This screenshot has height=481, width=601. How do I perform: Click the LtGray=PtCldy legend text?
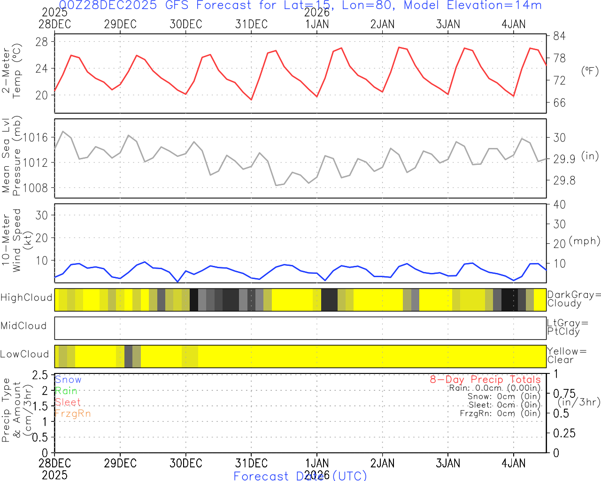pyautogui.click(x=567, y=327)
